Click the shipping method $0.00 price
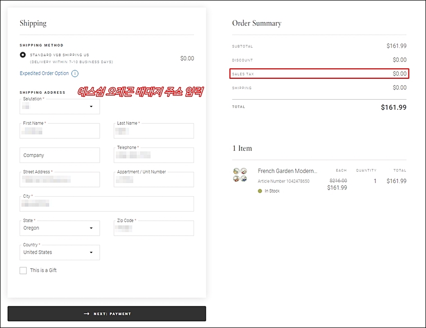 click(187, 59)
